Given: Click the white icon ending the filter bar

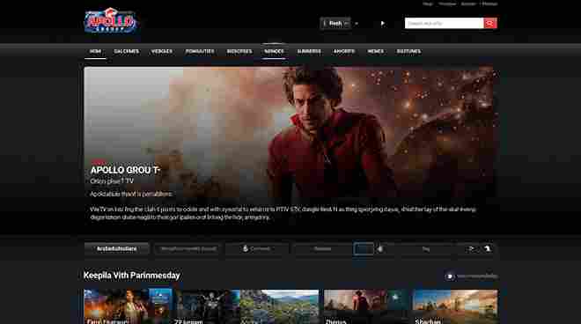Looking at the screenshot, I should [488, 249].
